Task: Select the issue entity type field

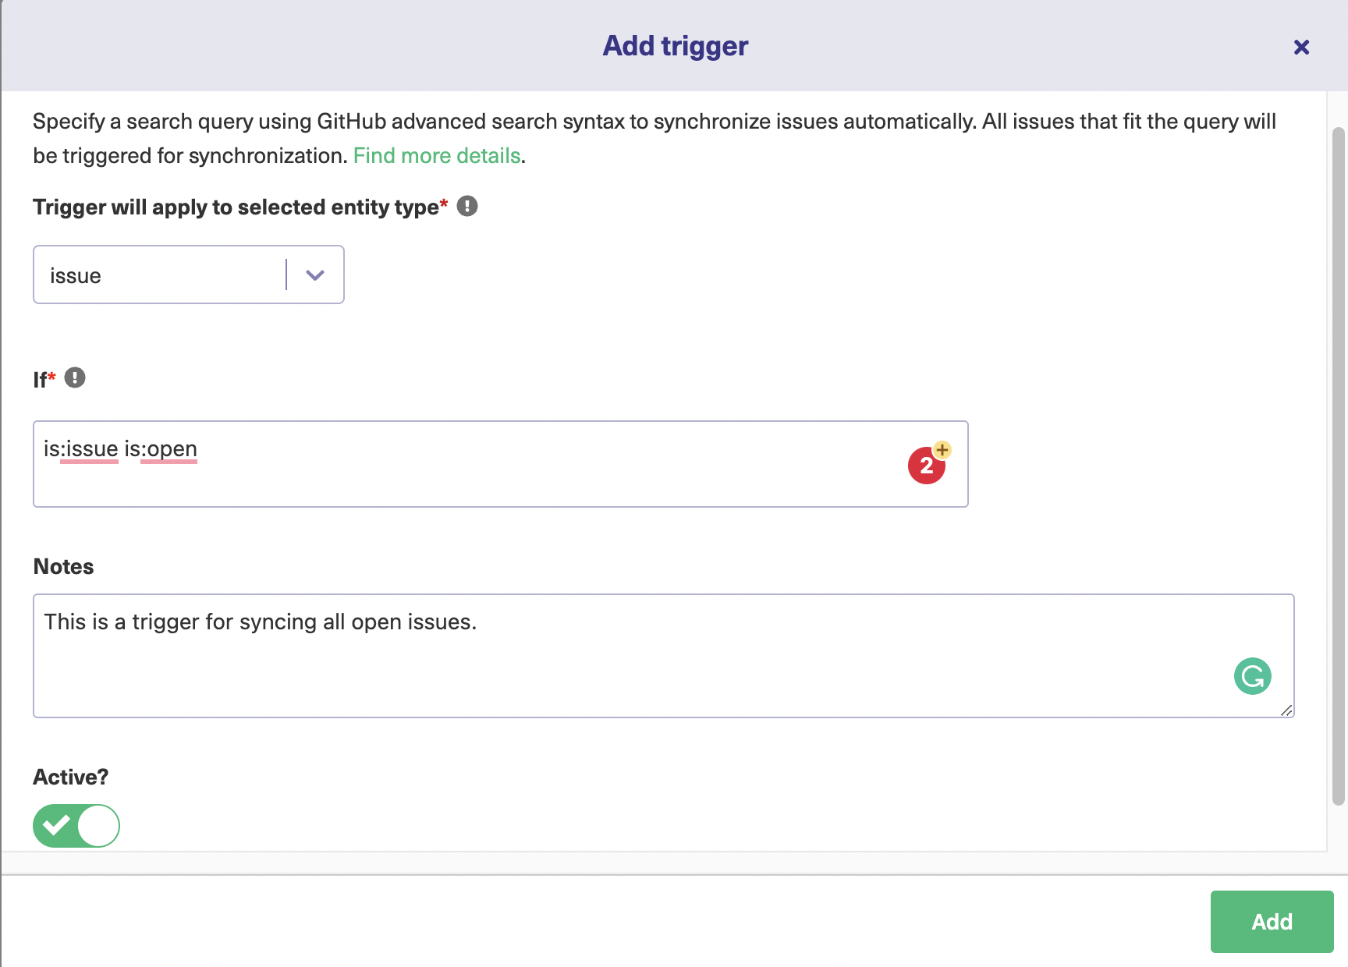Action: [189, 275]
